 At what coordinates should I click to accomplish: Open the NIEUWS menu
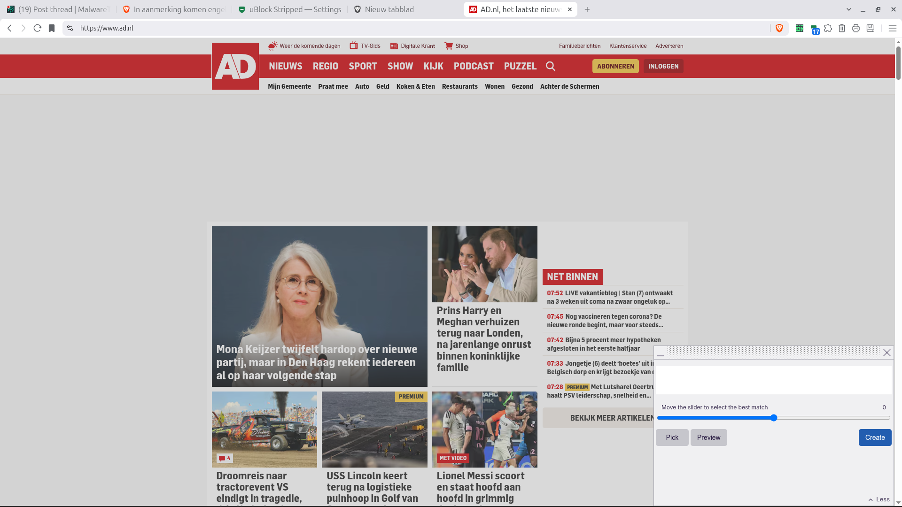point(286,66)
